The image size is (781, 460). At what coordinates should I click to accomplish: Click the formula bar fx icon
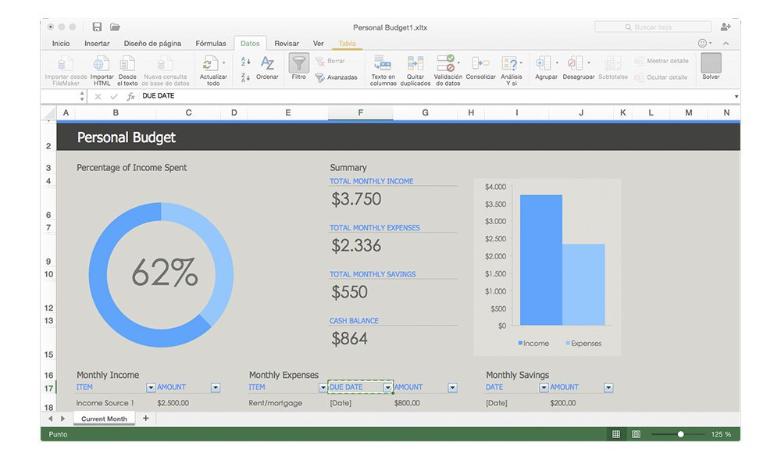pyautogui.click(x=130, y=96)
